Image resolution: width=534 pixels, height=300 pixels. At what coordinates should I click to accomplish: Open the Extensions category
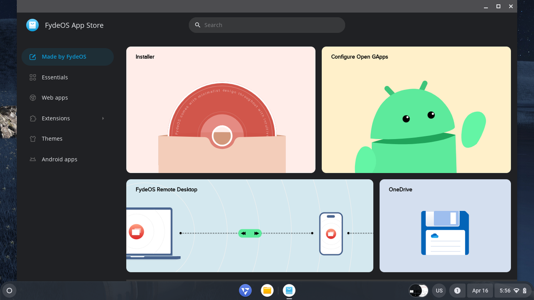tap(68, 118)
